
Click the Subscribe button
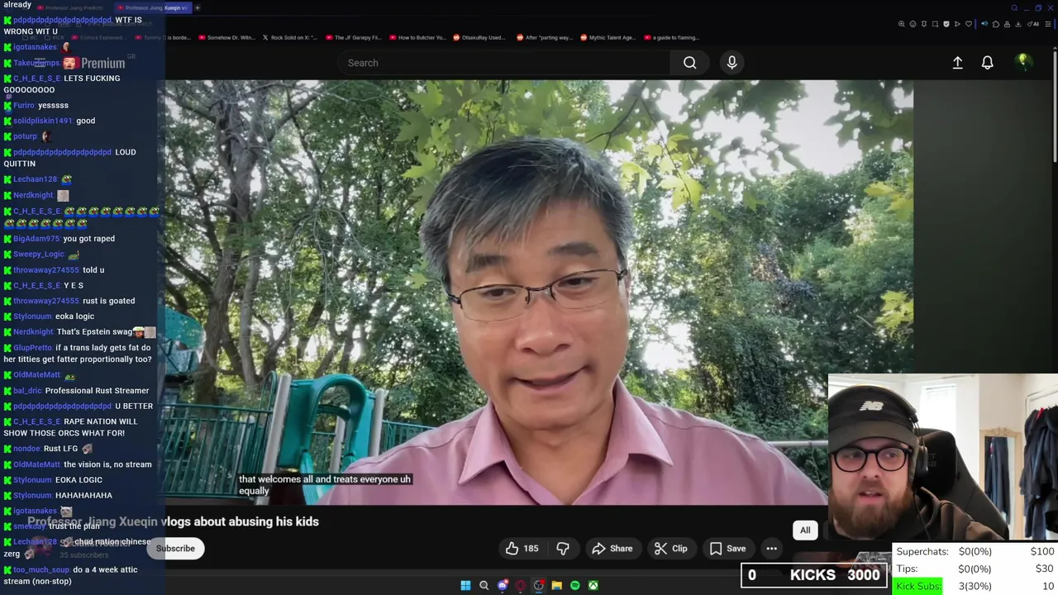[x=175, y=548]
